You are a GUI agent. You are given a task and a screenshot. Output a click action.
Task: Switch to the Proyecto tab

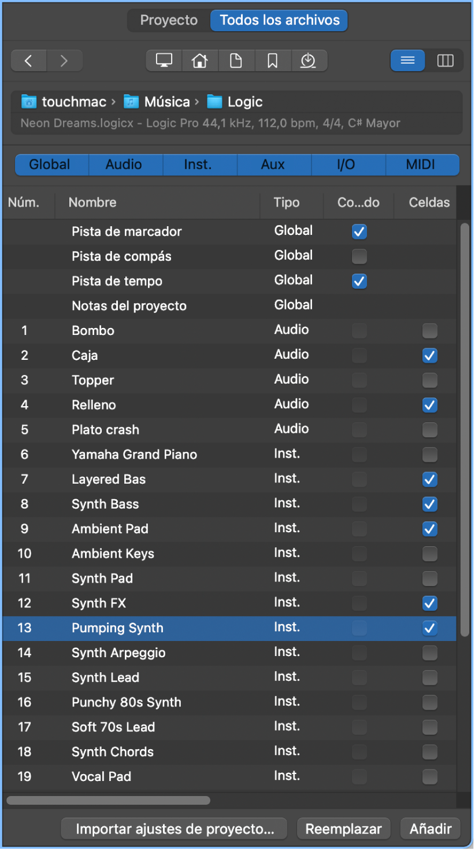click(x=169, y=20)
